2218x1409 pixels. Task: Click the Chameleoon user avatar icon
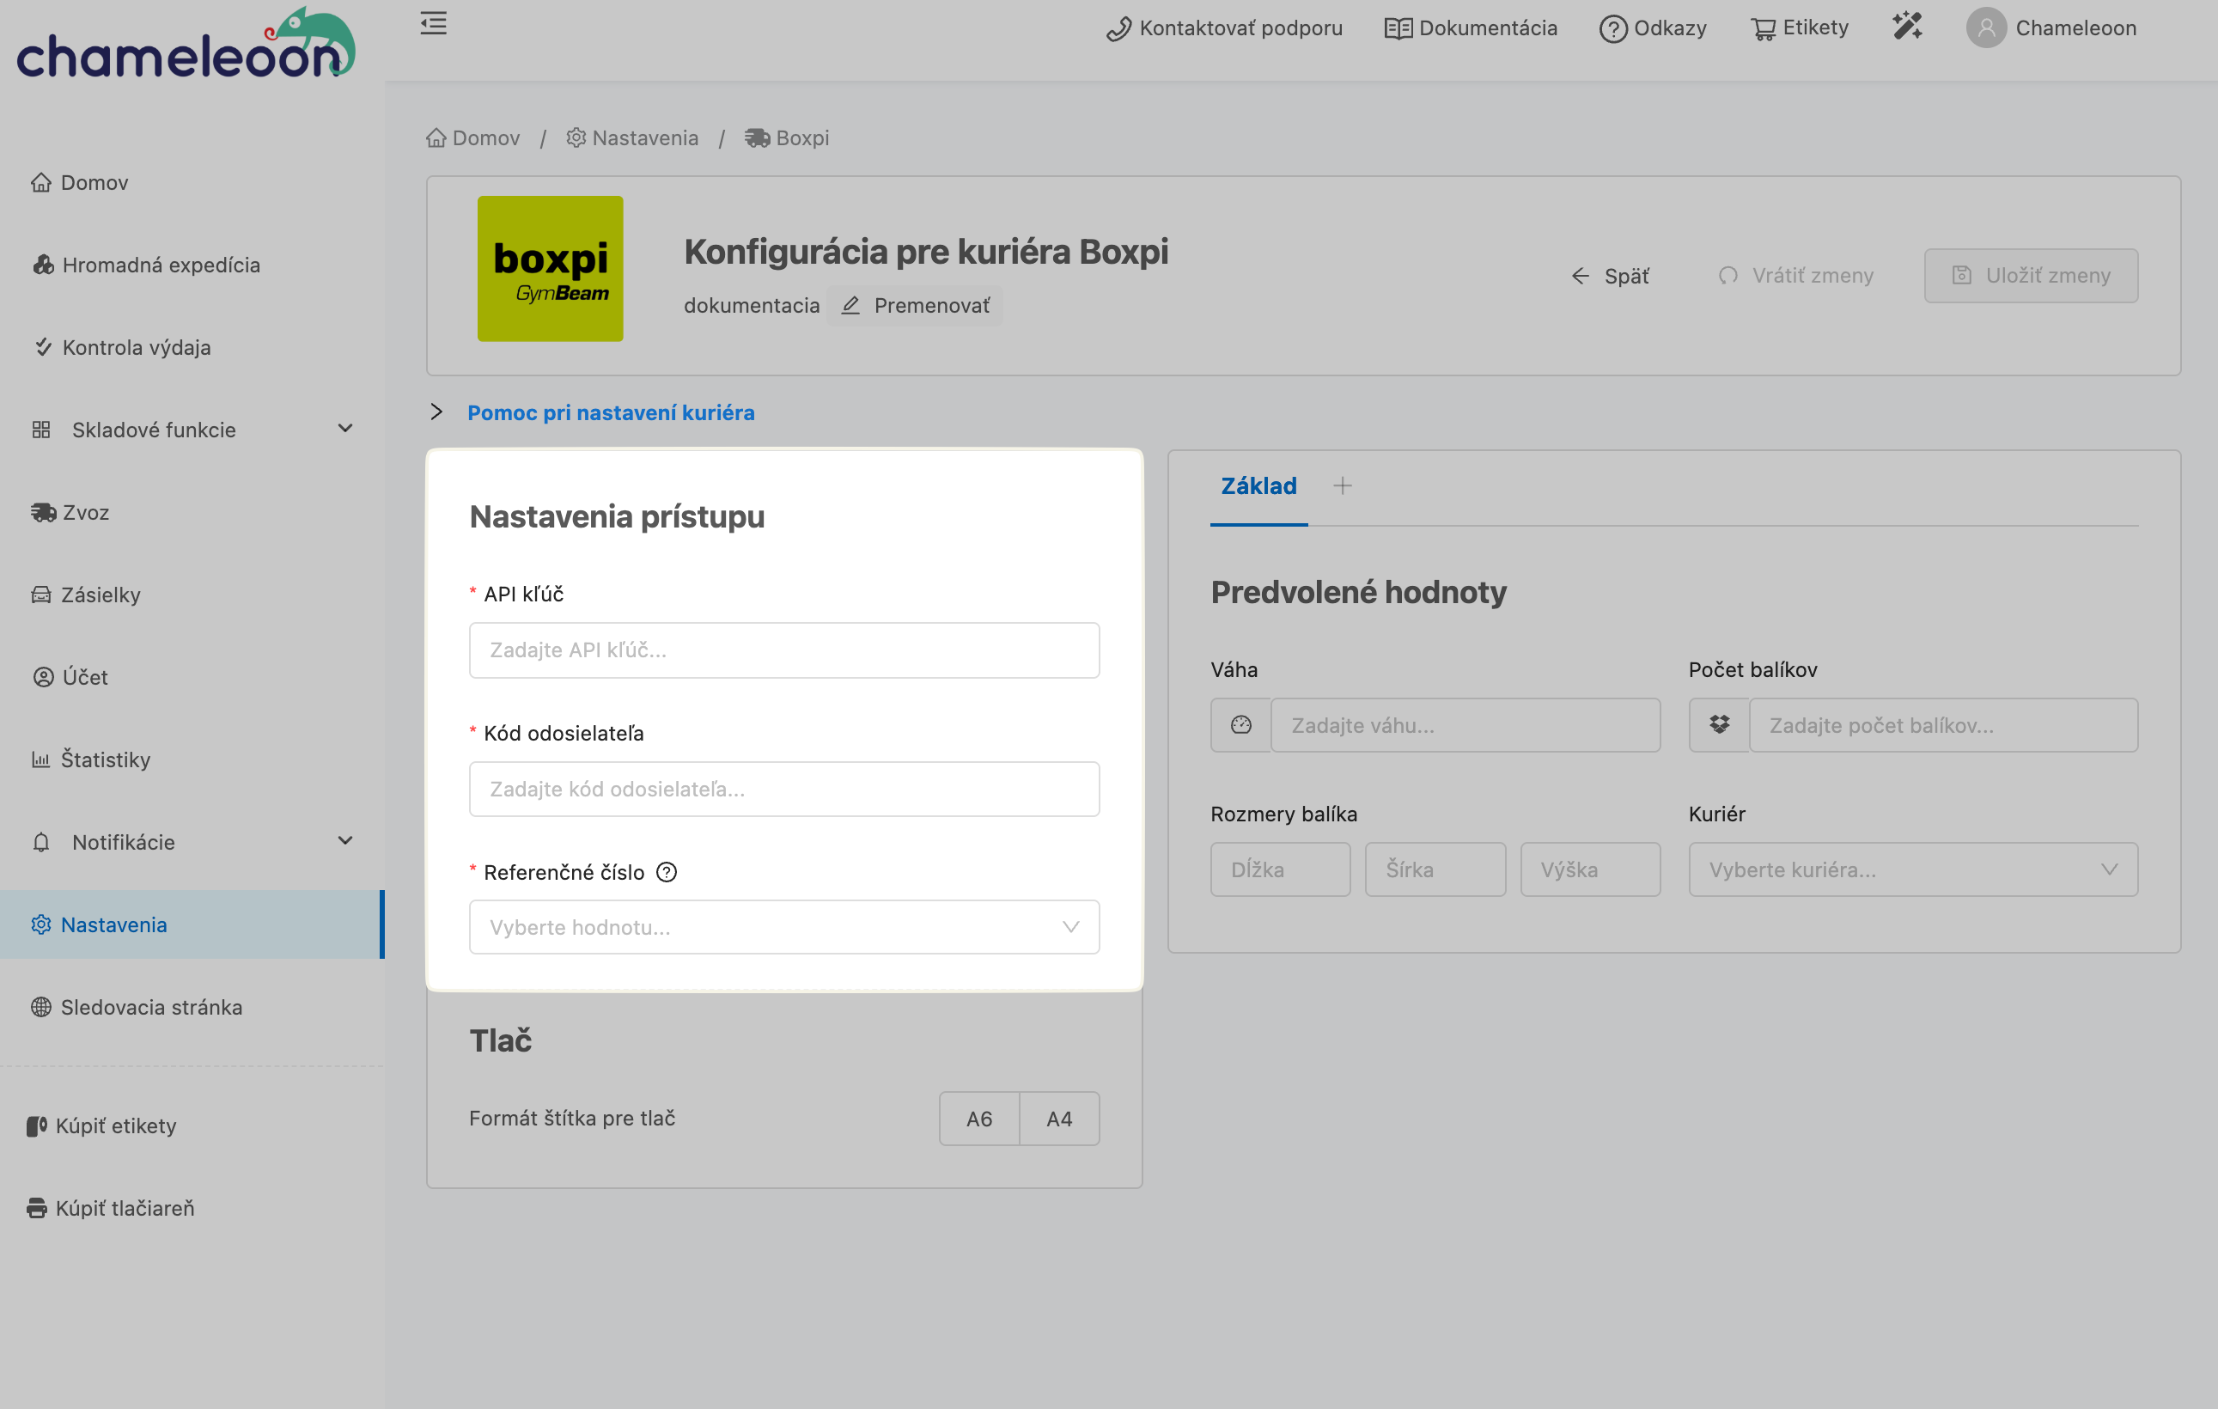pyautogui.click(x=1986, y=27)
